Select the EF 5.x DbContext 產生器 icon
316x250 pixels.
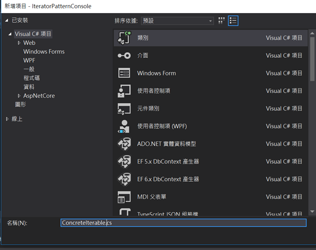(x=124, y=161)
